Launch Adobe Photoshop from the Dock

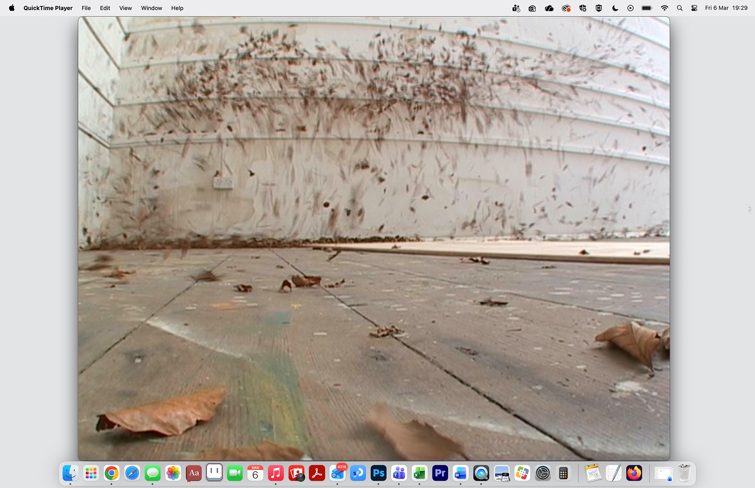(378, 473)
